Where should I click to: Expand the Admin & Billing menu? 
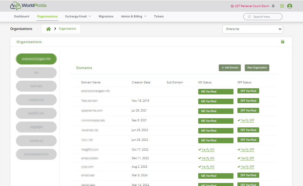tap(134, 16)
